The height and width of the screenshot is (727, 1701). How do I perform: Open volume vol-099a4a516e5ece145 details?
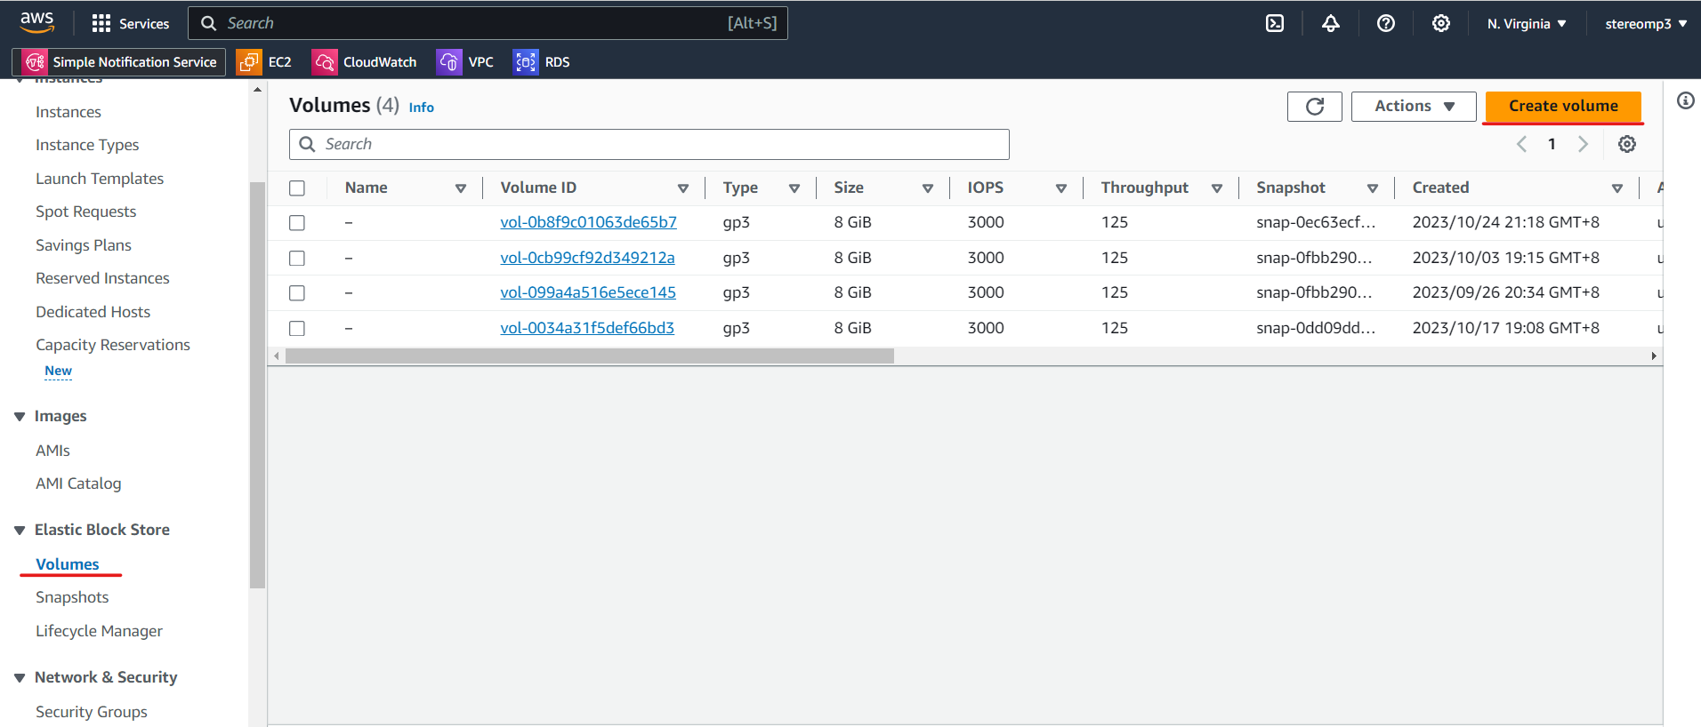click(588, 292)
